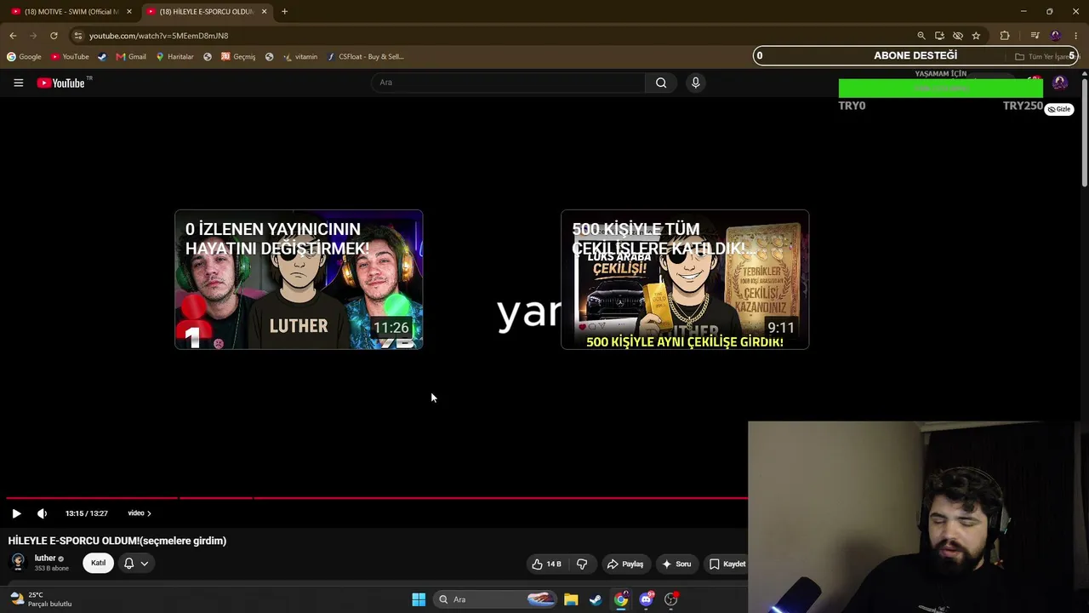The width and height of the screenshot is (1089, 613).
Task: Switch to Chrome on the taskbar
Action: 621,599
